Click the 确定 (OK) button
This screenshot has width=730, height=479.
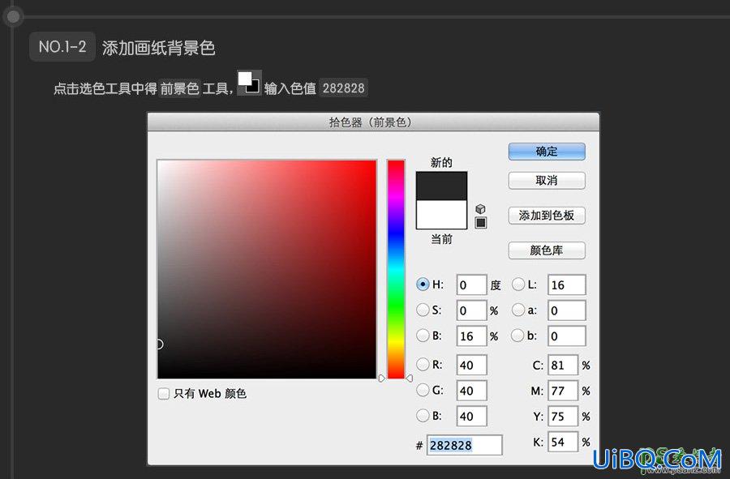tap(547, 152)
